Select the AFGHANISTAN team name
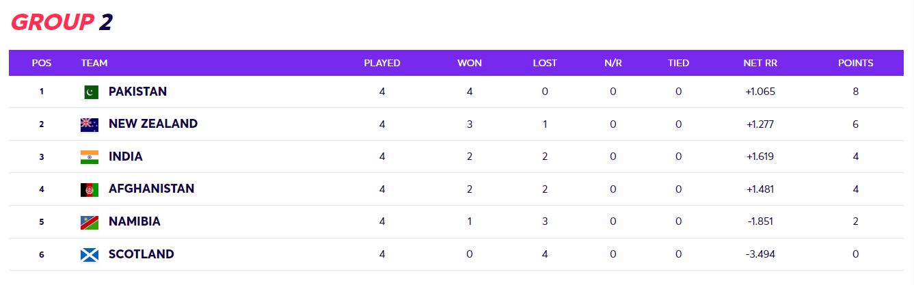The width and height of the screenshot is (914, 285). (151, 189)
